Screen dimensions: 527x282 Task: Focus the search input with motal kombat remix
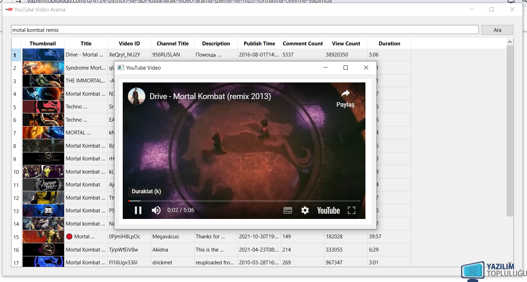click(245, 30)
